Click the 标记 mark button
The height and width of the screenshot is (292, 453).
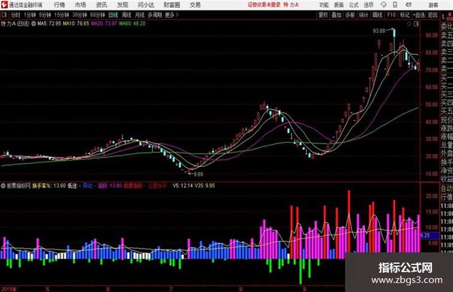pos(405,15)
